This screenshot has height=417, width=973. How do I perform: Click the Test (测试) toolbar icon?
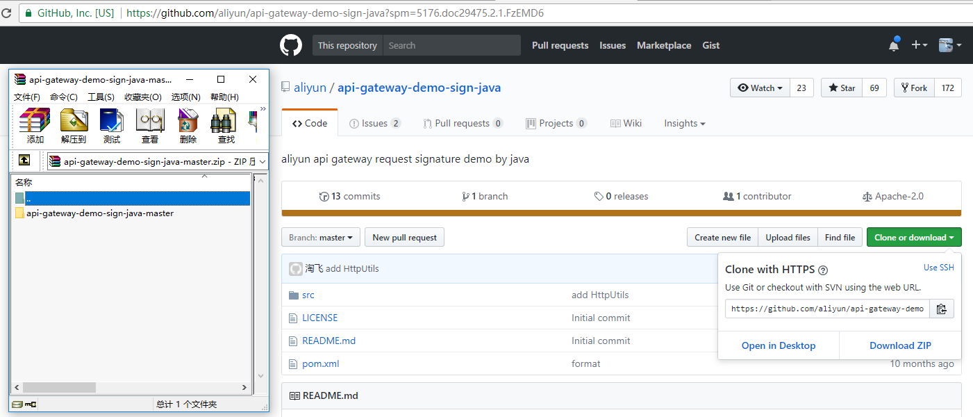112,126
